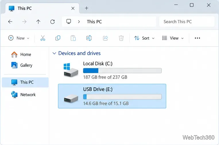Click the Rename icon in toolbar

(89, 38)
